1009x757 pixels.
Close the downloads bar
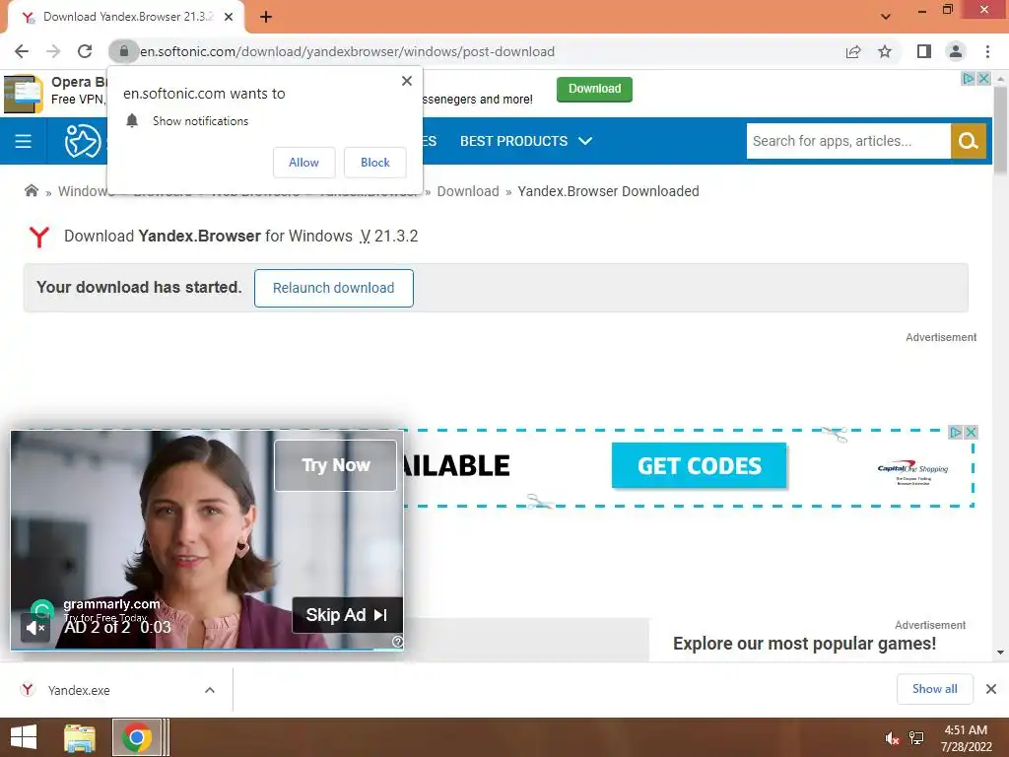(x=991, y=689)
